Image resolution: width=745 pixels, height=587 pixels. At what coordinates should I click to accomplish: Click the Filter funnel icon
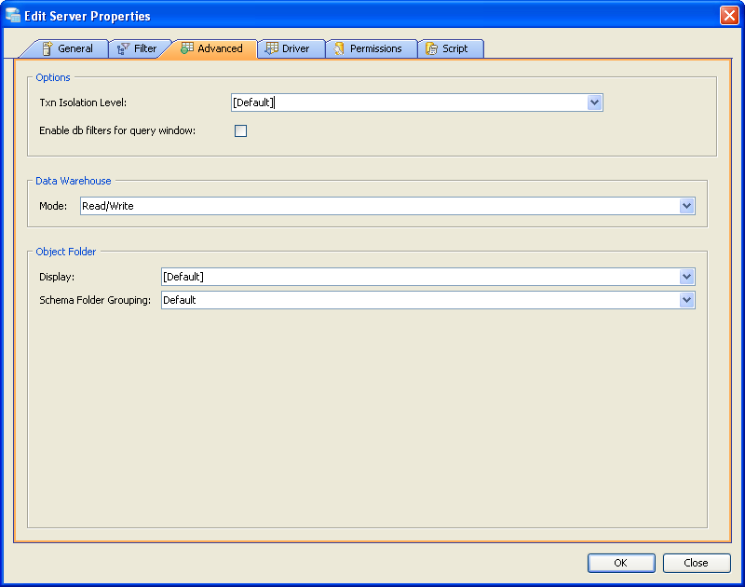[x=123, y=48]
